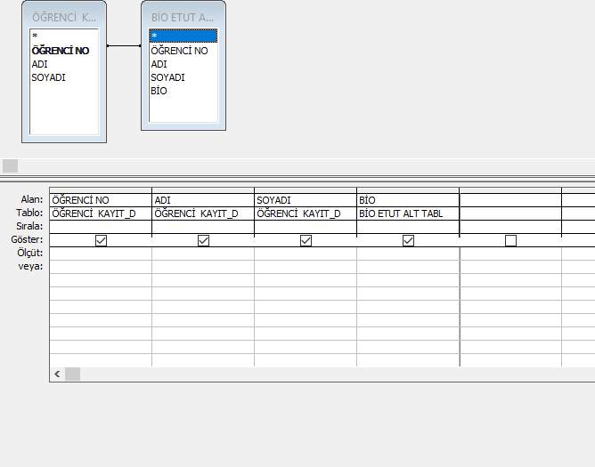
Task: Enable Göster checkbox in empty fifth column
Action: click(510, 240)
